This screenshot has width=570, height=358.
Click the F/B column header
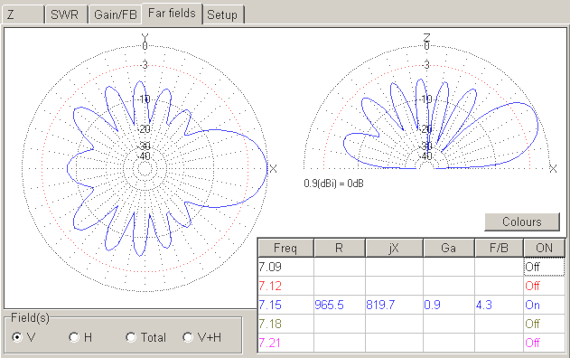(x=499, y=248)
